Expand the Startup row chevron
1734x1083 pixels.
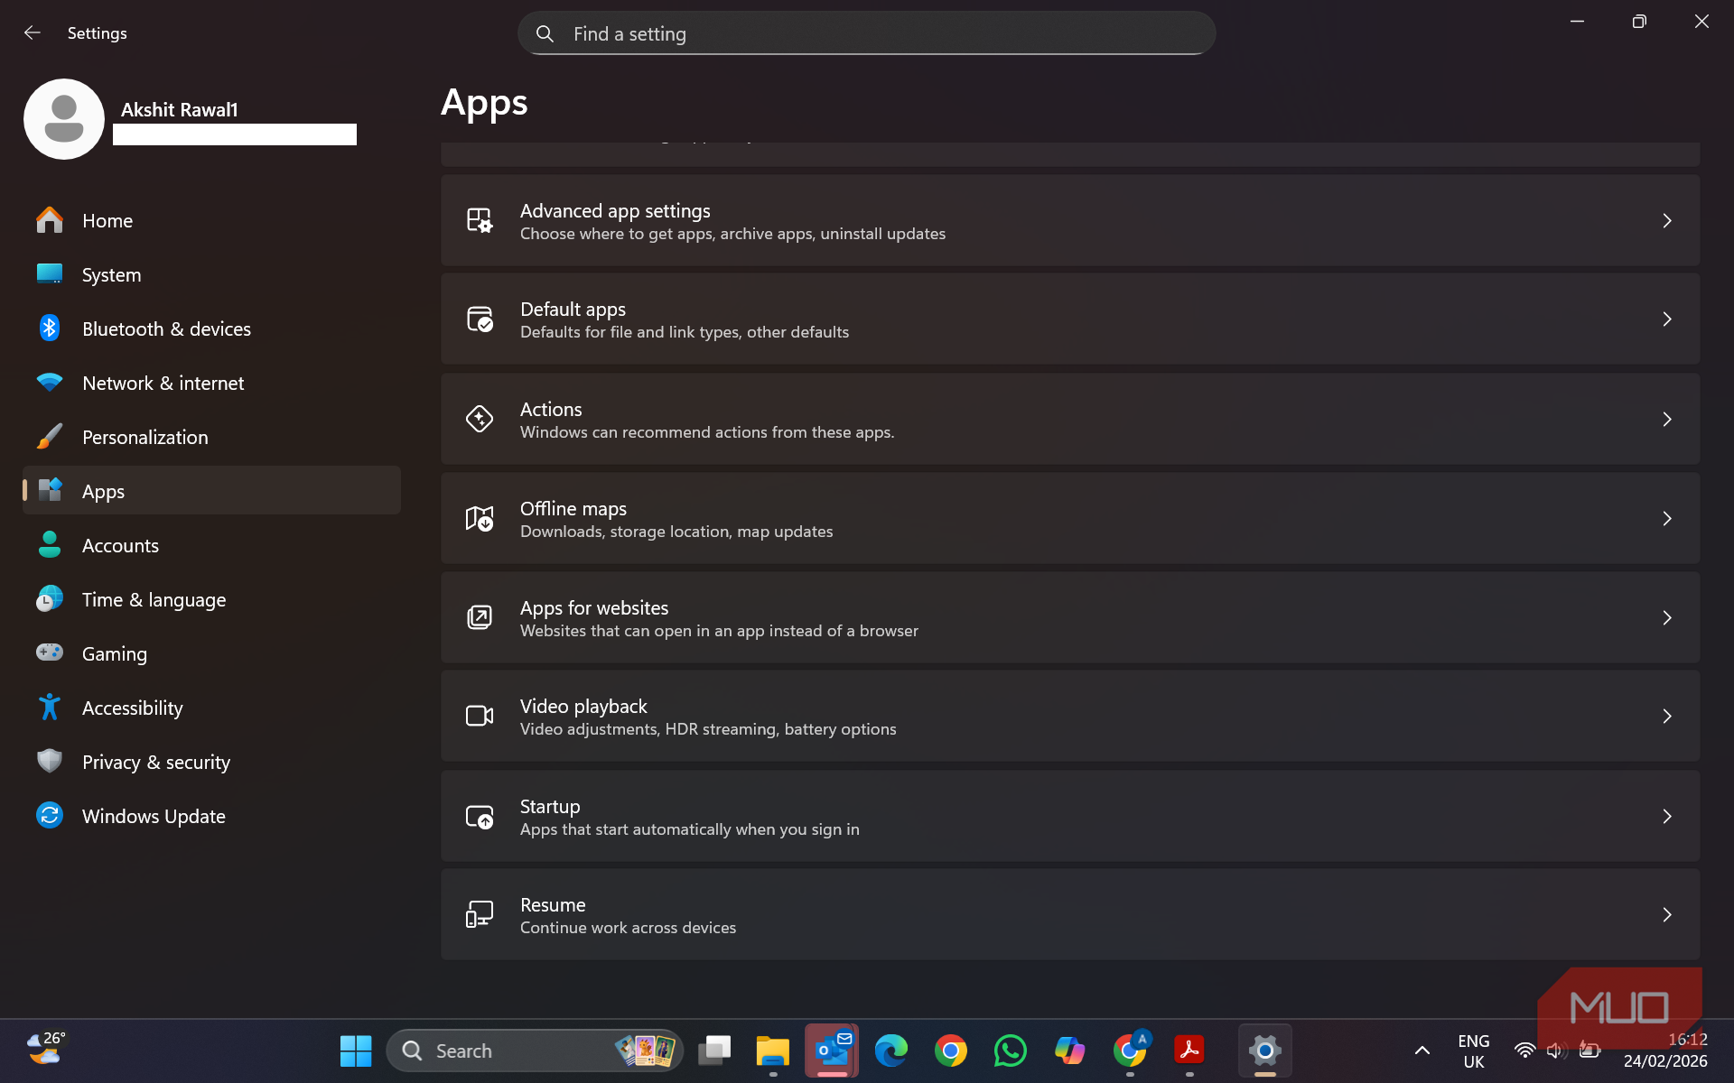coord(1667,817)
